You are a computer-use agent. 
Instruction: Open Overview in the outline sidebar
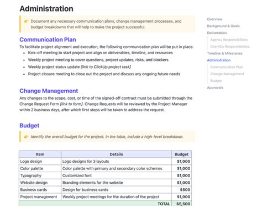tap(214, 19)
